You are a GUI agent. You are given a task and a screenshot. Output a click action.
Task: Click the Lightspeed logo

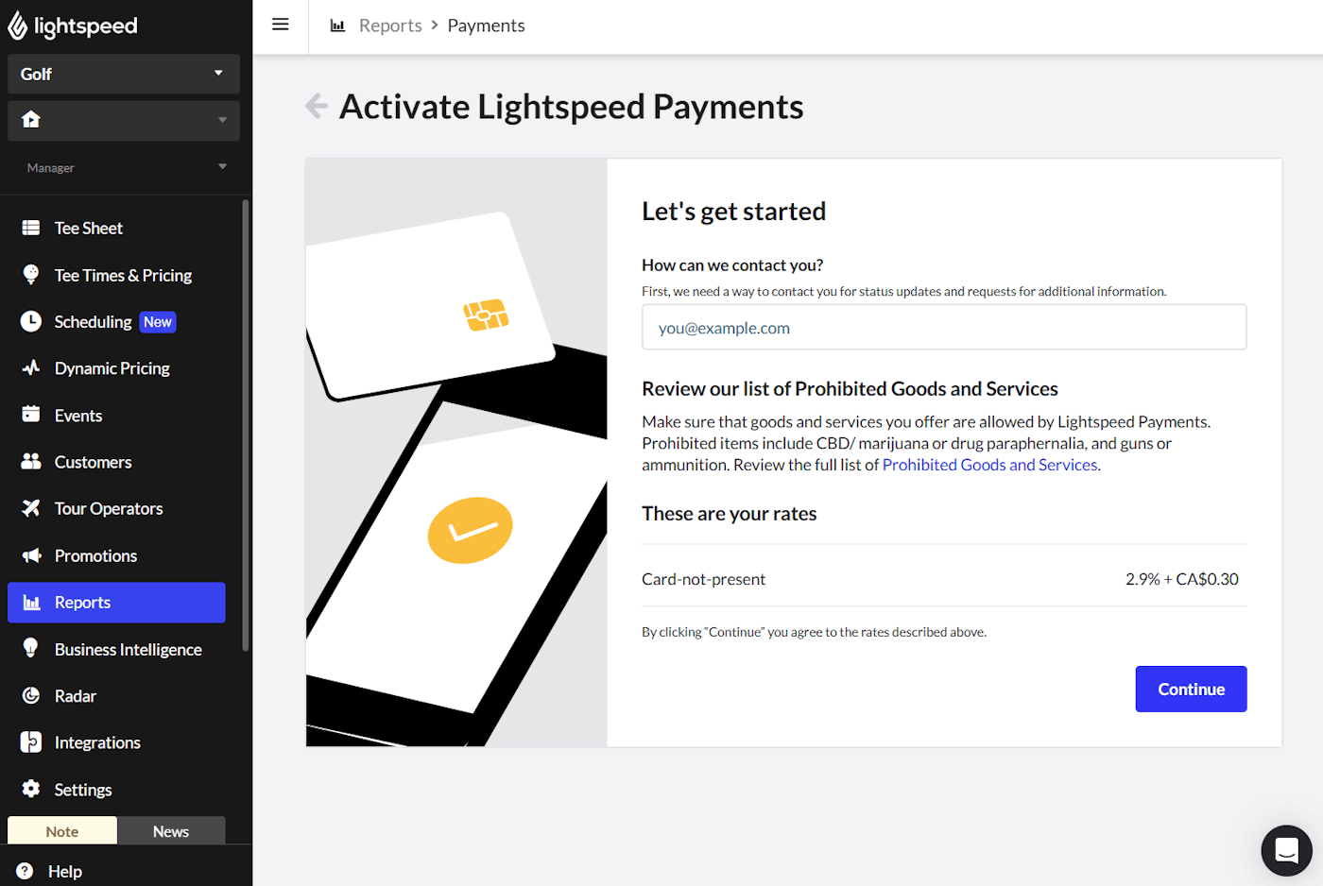pyautogui.click(x=73, y=26)
